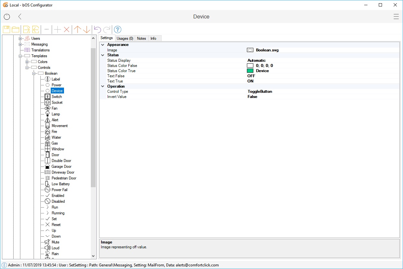Select the Alert template item
Viewport: 403px width, 269px height.
pos(55,120)
